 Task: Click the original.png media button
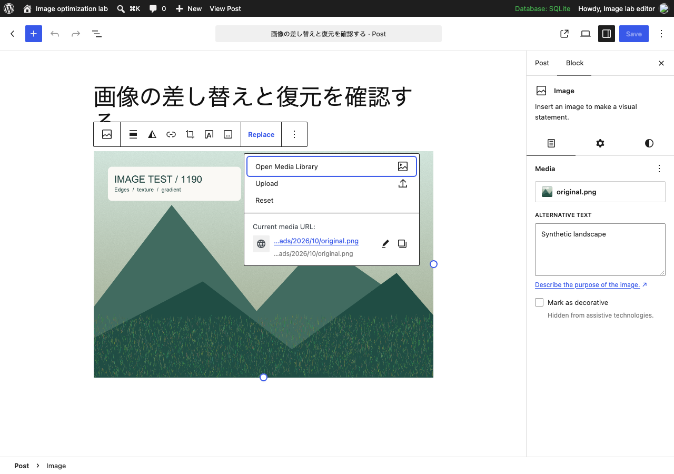(x=600, y=192)
